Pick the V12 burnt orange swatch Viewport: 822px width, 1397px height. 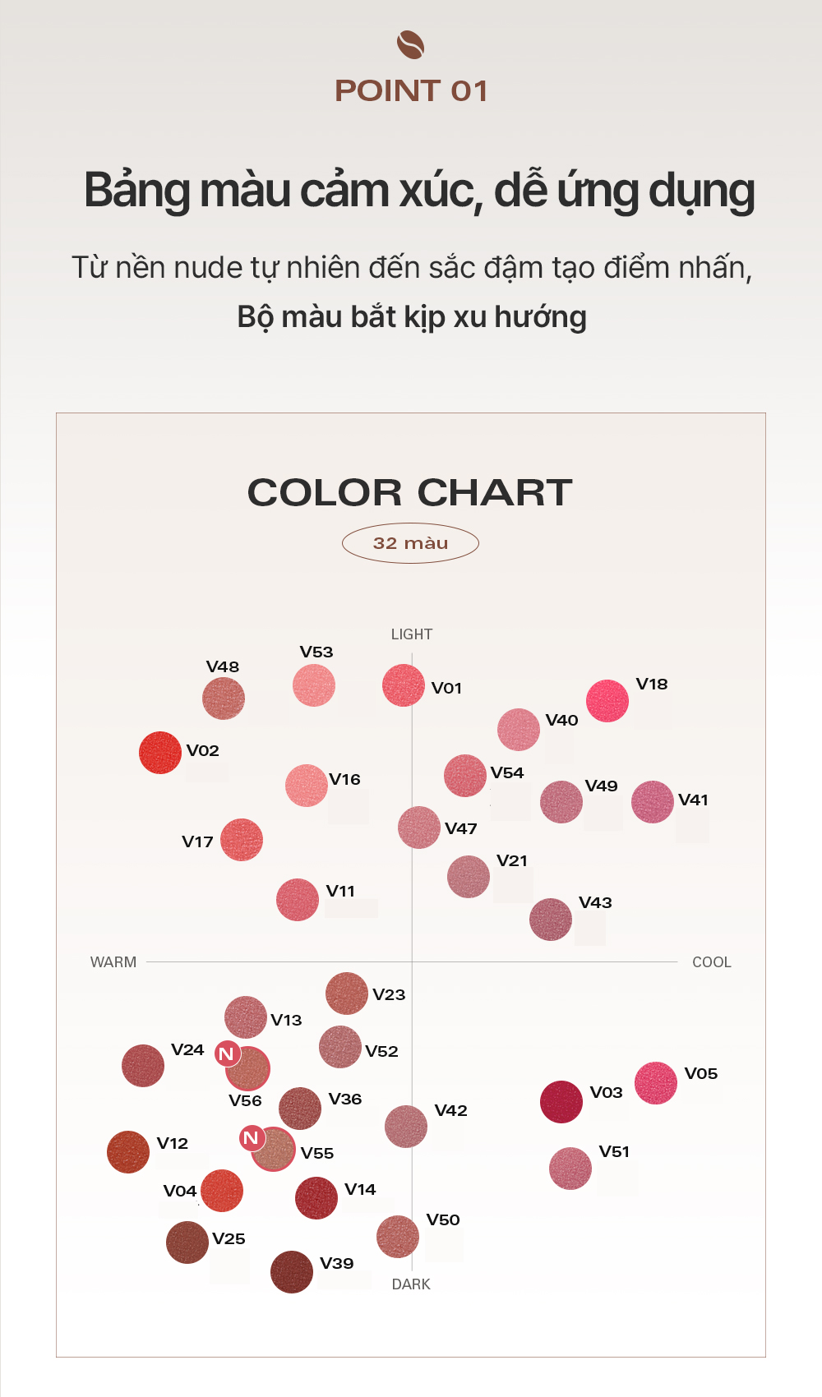pos(128,1152)
